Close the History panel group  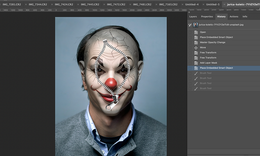pyautogui.click(x=189, y=12)
